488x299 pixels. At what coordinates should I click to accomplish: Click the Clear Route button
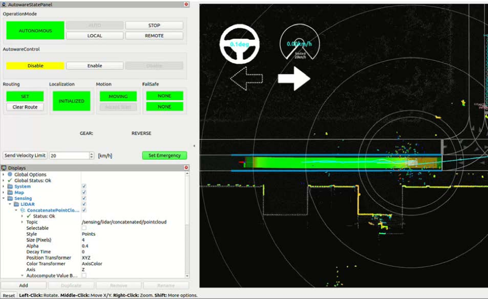tap(25, 107)
